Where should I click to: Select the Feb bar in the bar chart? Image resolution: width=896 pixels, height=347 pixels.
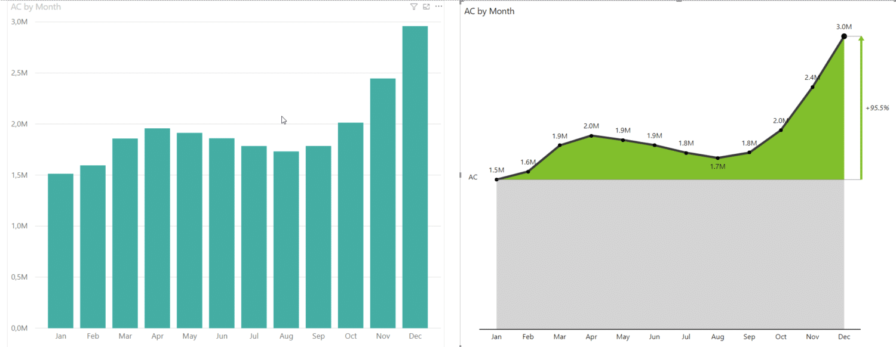click(93, 247)
